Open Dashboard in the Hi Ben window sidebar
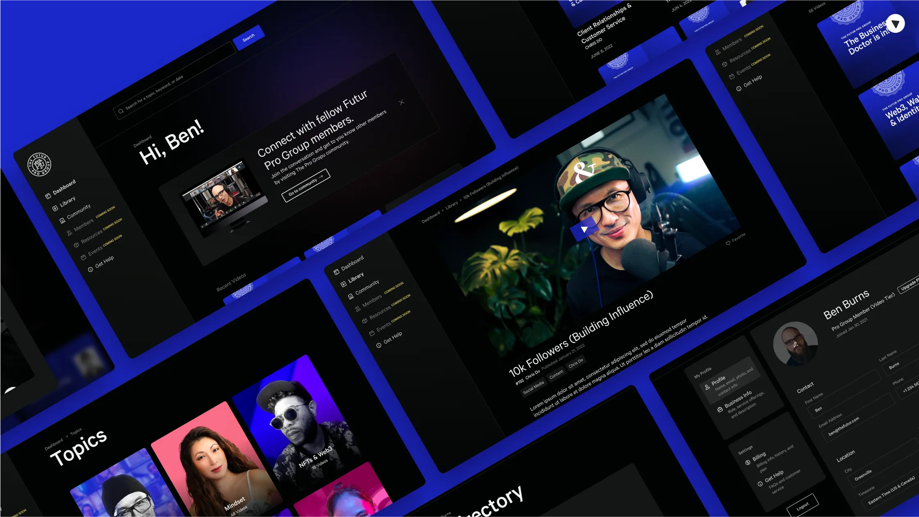The height and width of the screenshot is (517, 919). 64,187
